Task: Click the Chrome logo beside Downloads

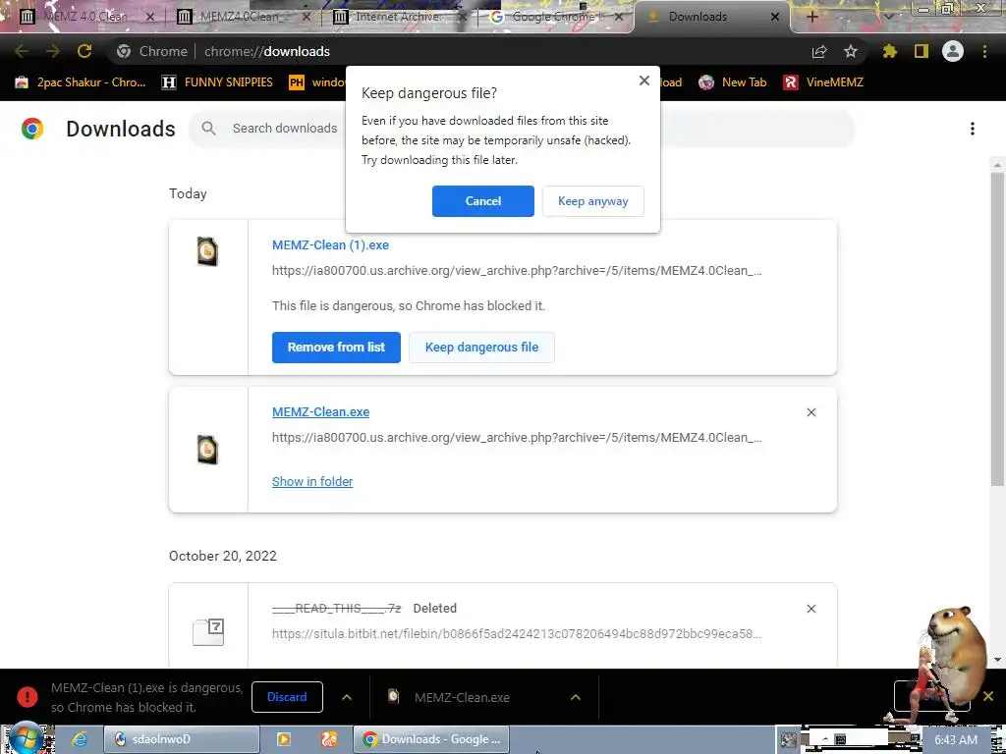Action: click(x=32, y=129)
